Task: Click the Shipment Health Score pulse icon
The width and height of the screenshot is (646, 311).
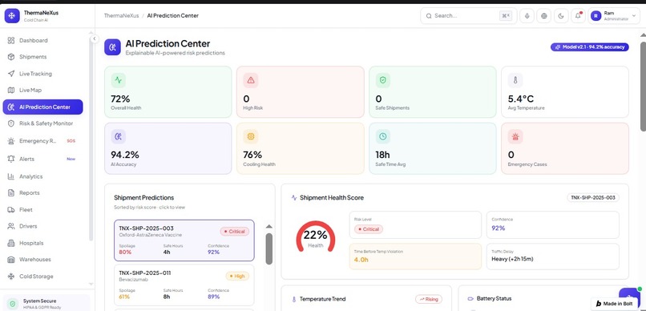Action: coord(294,198)
